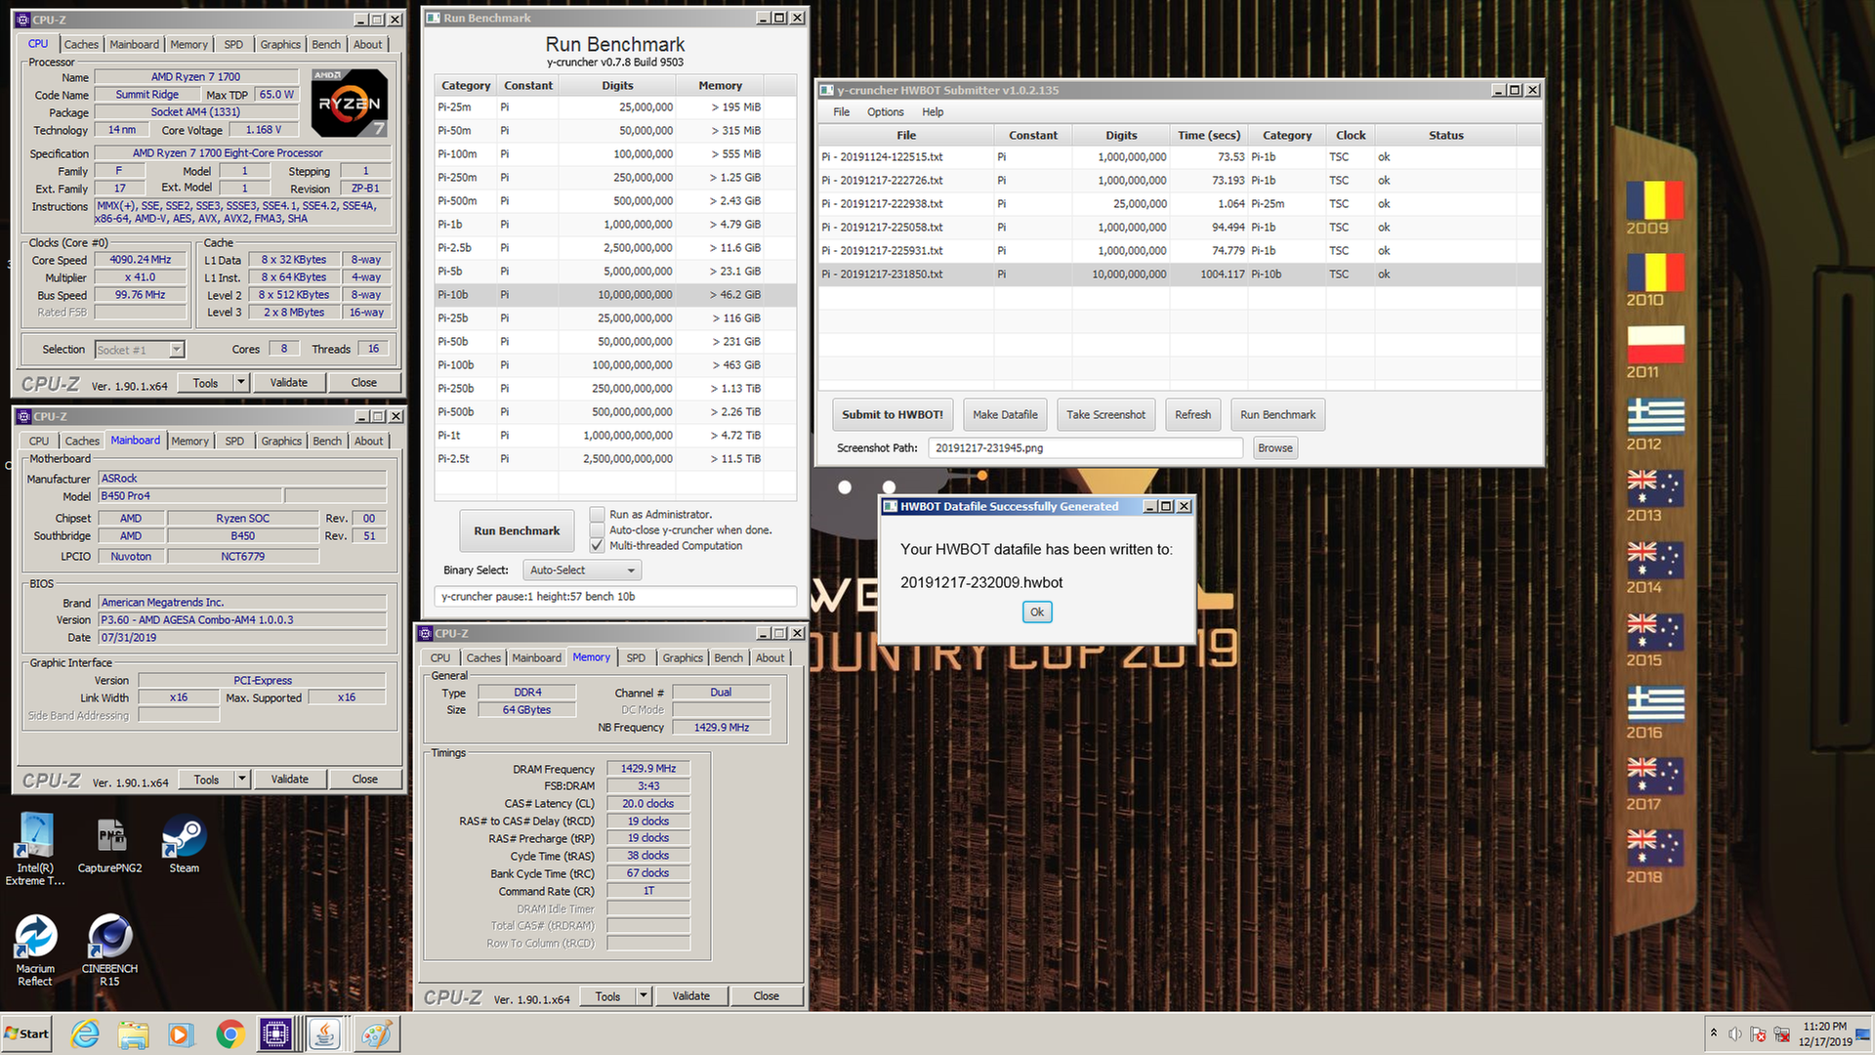The width and height of the screenshot is (1875, 1055).
Task: Switch to Caches tab in top CPU-Z window
Action: tap(81, 44)
